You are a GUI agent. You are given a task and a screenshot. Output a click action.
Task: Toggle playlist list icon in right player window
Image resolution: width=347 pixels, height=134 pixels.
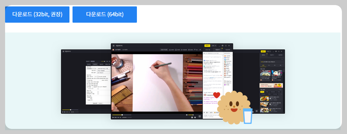[257, 111]
